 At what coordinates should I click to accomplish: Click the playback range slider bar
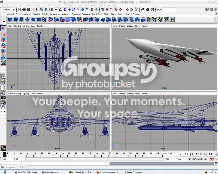pyautogui.click(x=94, y=159)
